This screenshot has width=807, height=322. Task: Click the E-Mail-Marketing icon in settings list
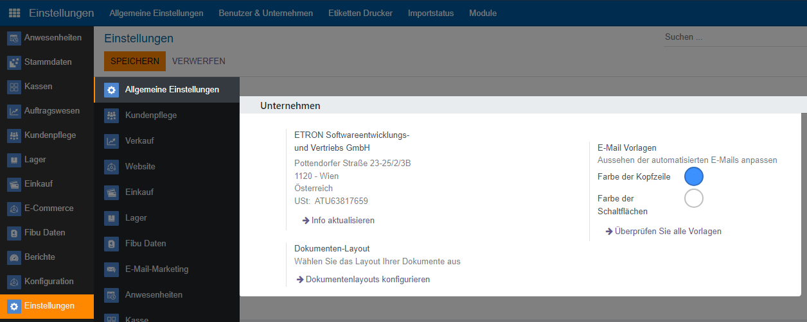[x=112, y=269]
